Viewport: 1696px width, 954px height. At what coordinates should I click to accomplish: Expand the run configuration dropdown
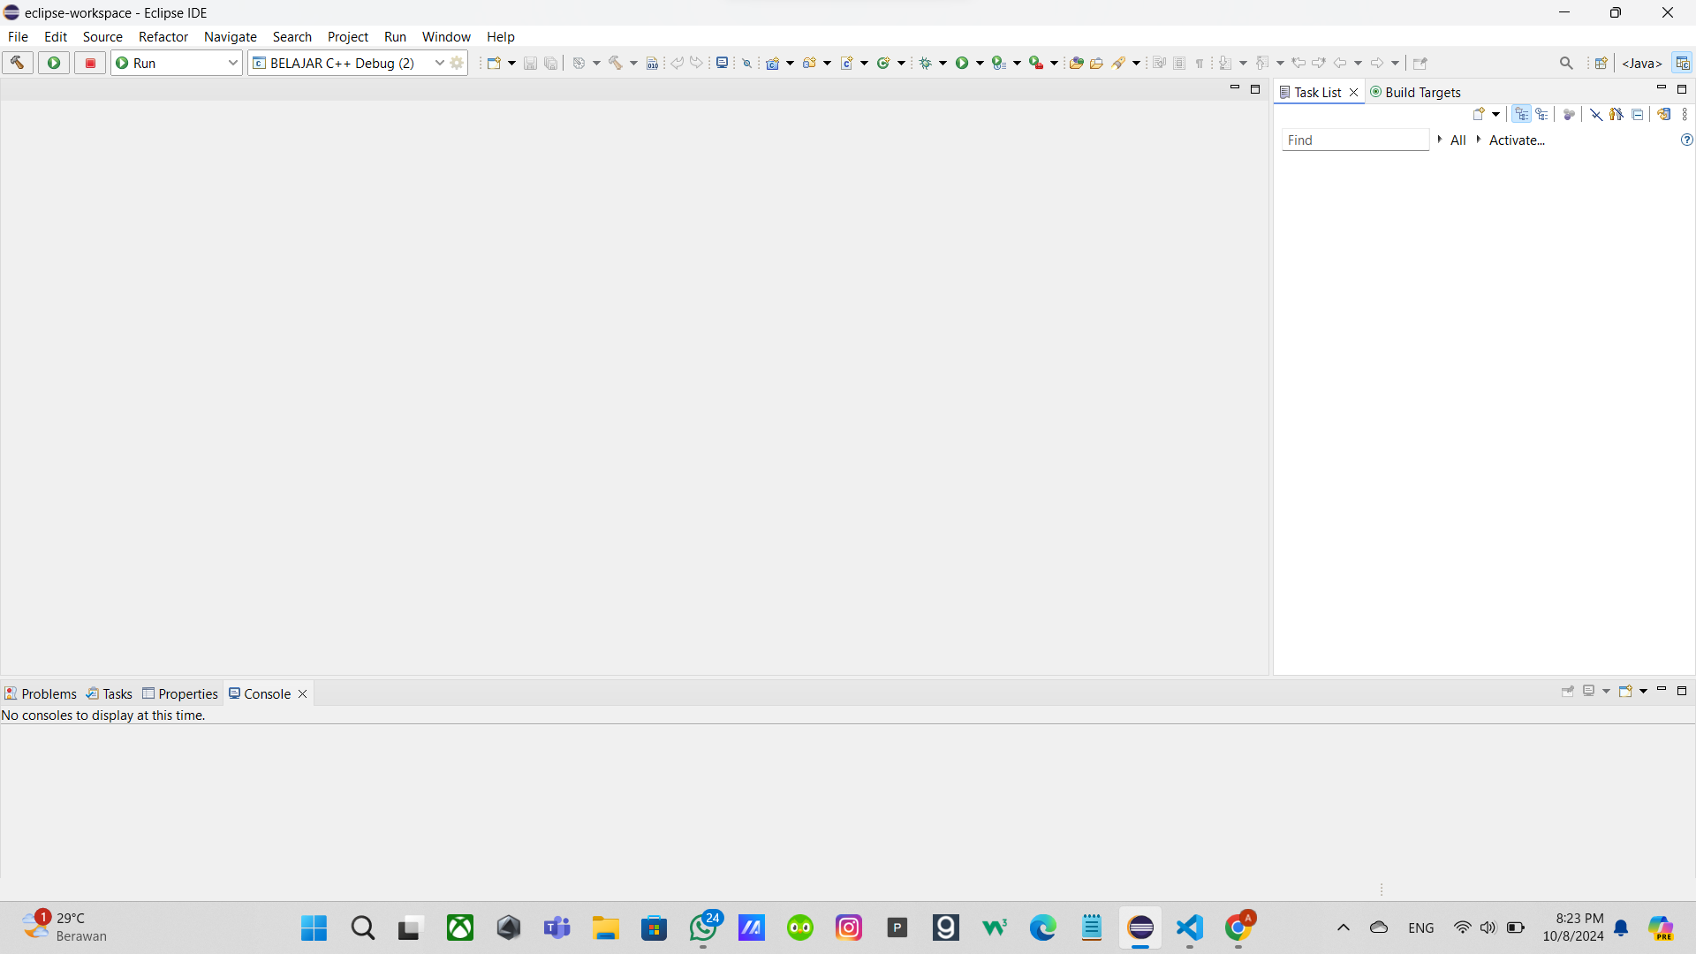tap(437, 63)
